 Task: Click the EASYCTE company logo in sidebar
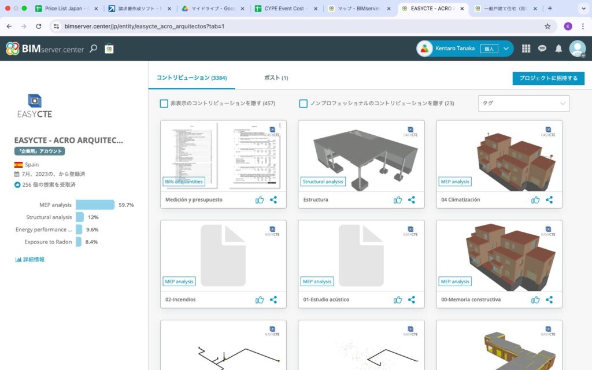34,106
